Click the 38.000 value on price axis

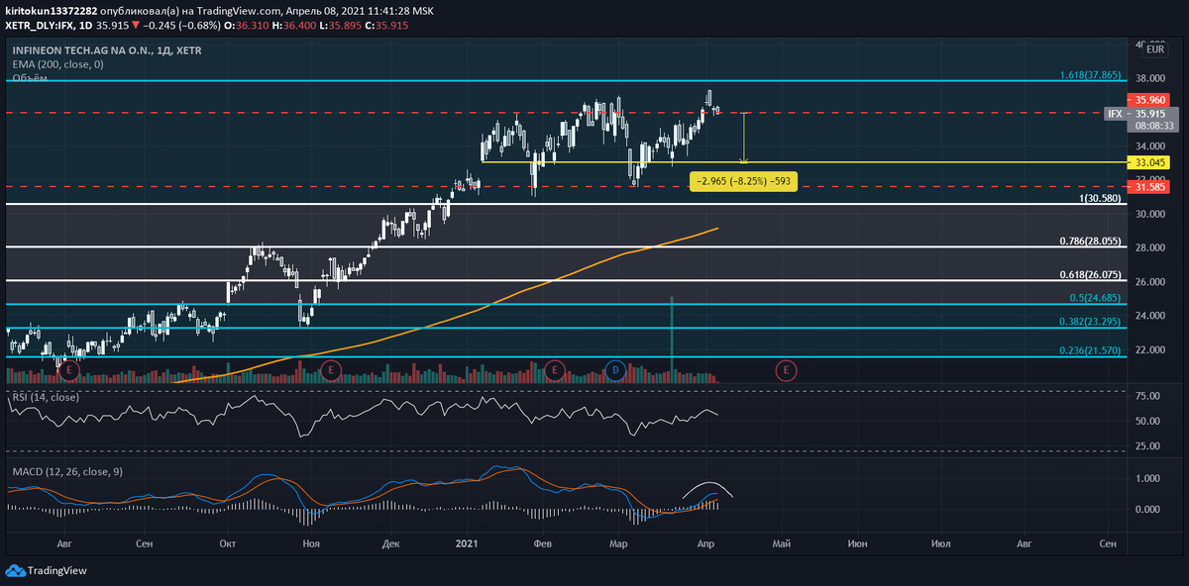[x=1149, y=78]
